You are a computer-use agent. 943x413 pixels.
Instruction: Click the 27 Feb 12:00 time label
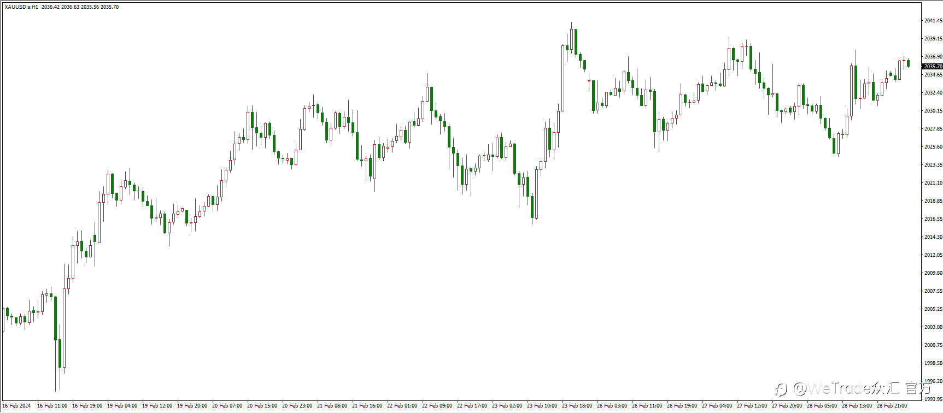point(752,406)
